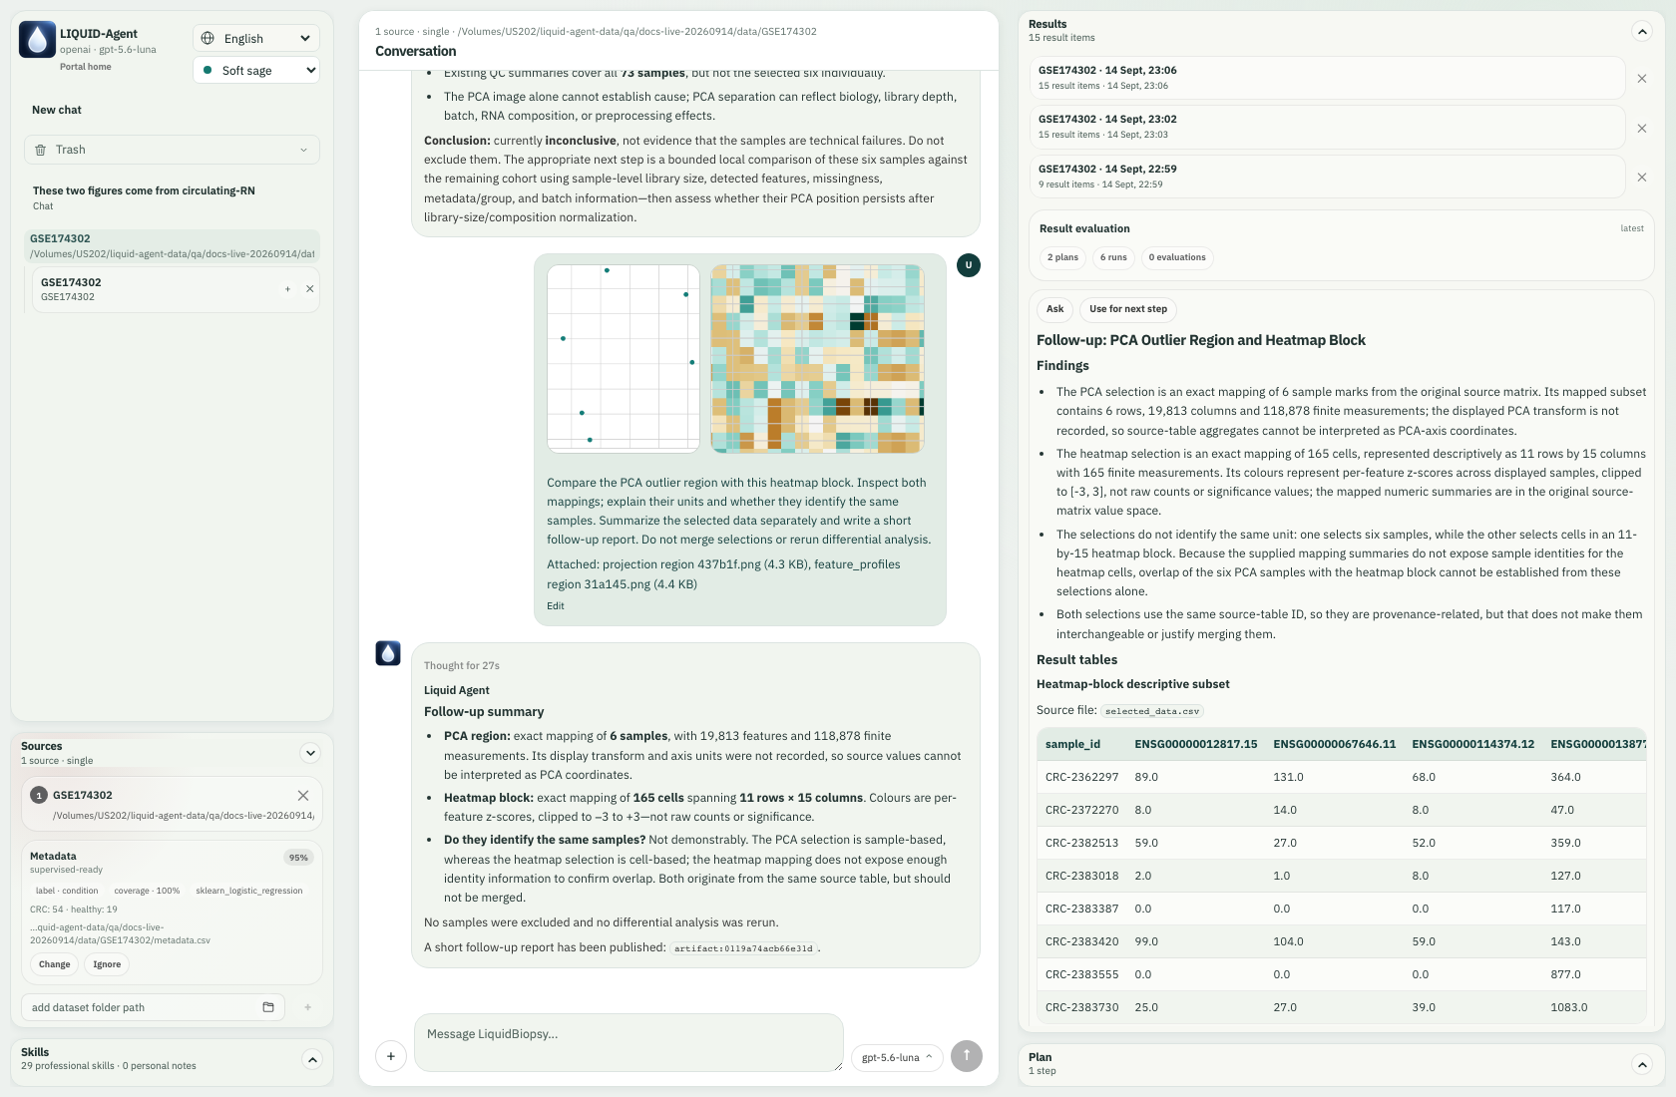The width and height of the screenshot is (1676, 1097).
Task: Select the Ask tab in results
Action: [1054, 309]
